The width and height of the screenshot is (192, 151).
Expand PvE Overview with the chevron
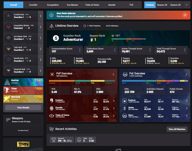point(186,74)
